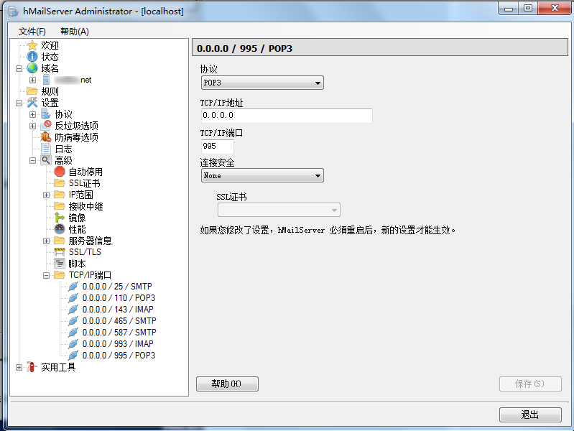Image resolution: width=574 pixels, height=431 pixels.
Task: Select the 镜像 mirror icon
Action: pos(60,218)
